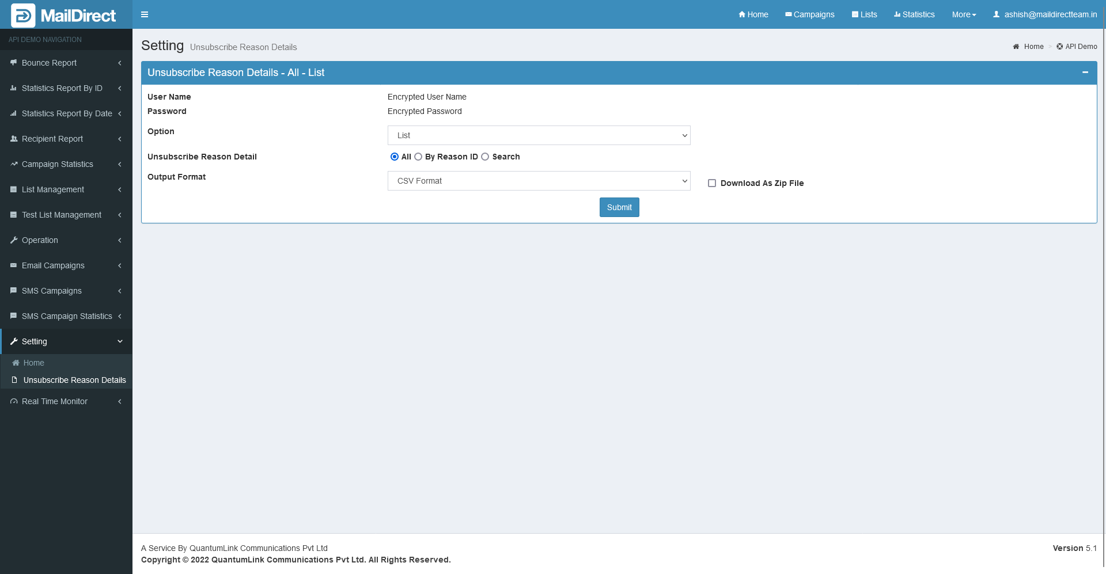Enable Download As Zip File checkbox
Screen dimensions: 1106x574
pyautogui.click(x=712, y=183)
